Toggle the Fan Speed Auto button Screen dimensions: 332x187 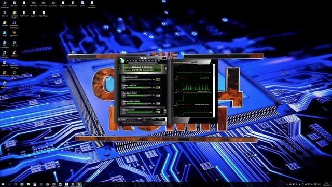[159, 110]
